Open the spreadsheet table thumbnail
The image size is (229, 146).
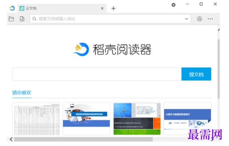tap(36, 119)
